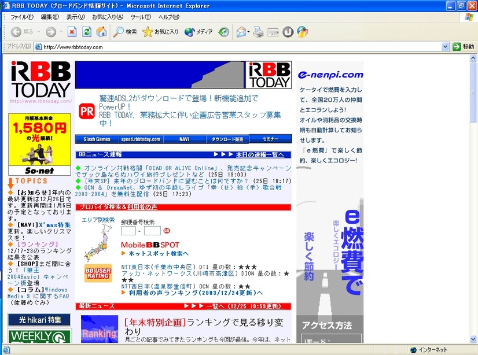Open the Edit (編集) menu
Viewport: 478px width, 355px height.
[50, 17]
